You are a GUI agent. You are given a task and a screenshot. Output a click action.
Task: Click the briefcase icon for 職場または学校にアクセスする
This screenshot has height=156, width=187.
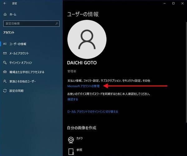tap(5, 72)
